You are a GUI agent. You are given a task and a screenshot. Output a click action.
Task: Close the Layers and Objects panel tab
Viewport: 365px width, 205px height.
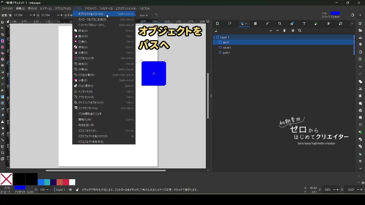click(246, 24)
